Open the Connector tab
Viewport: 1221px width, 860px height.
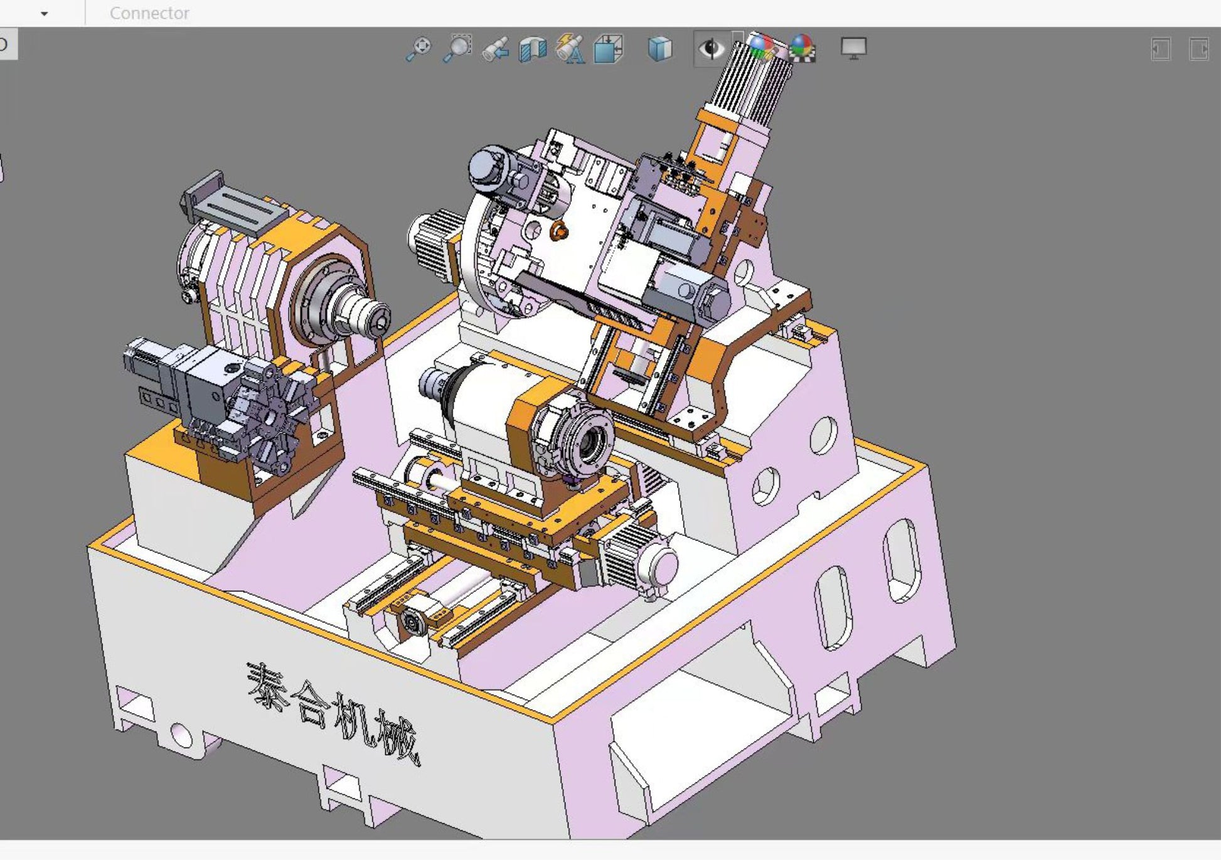[149, 13]
